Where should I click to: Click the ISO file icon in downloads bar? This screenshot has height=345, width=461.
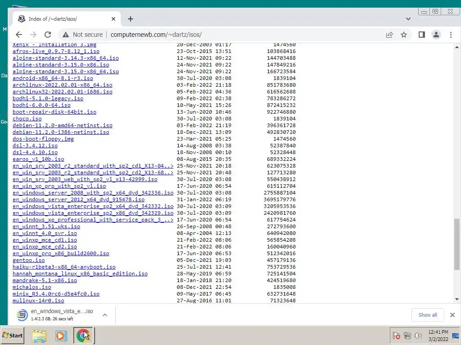tap(23, 315)
